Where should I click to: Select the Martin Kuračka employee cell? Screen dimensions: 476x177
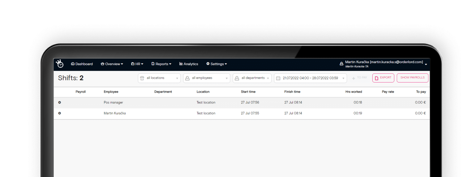coord(115,113)
